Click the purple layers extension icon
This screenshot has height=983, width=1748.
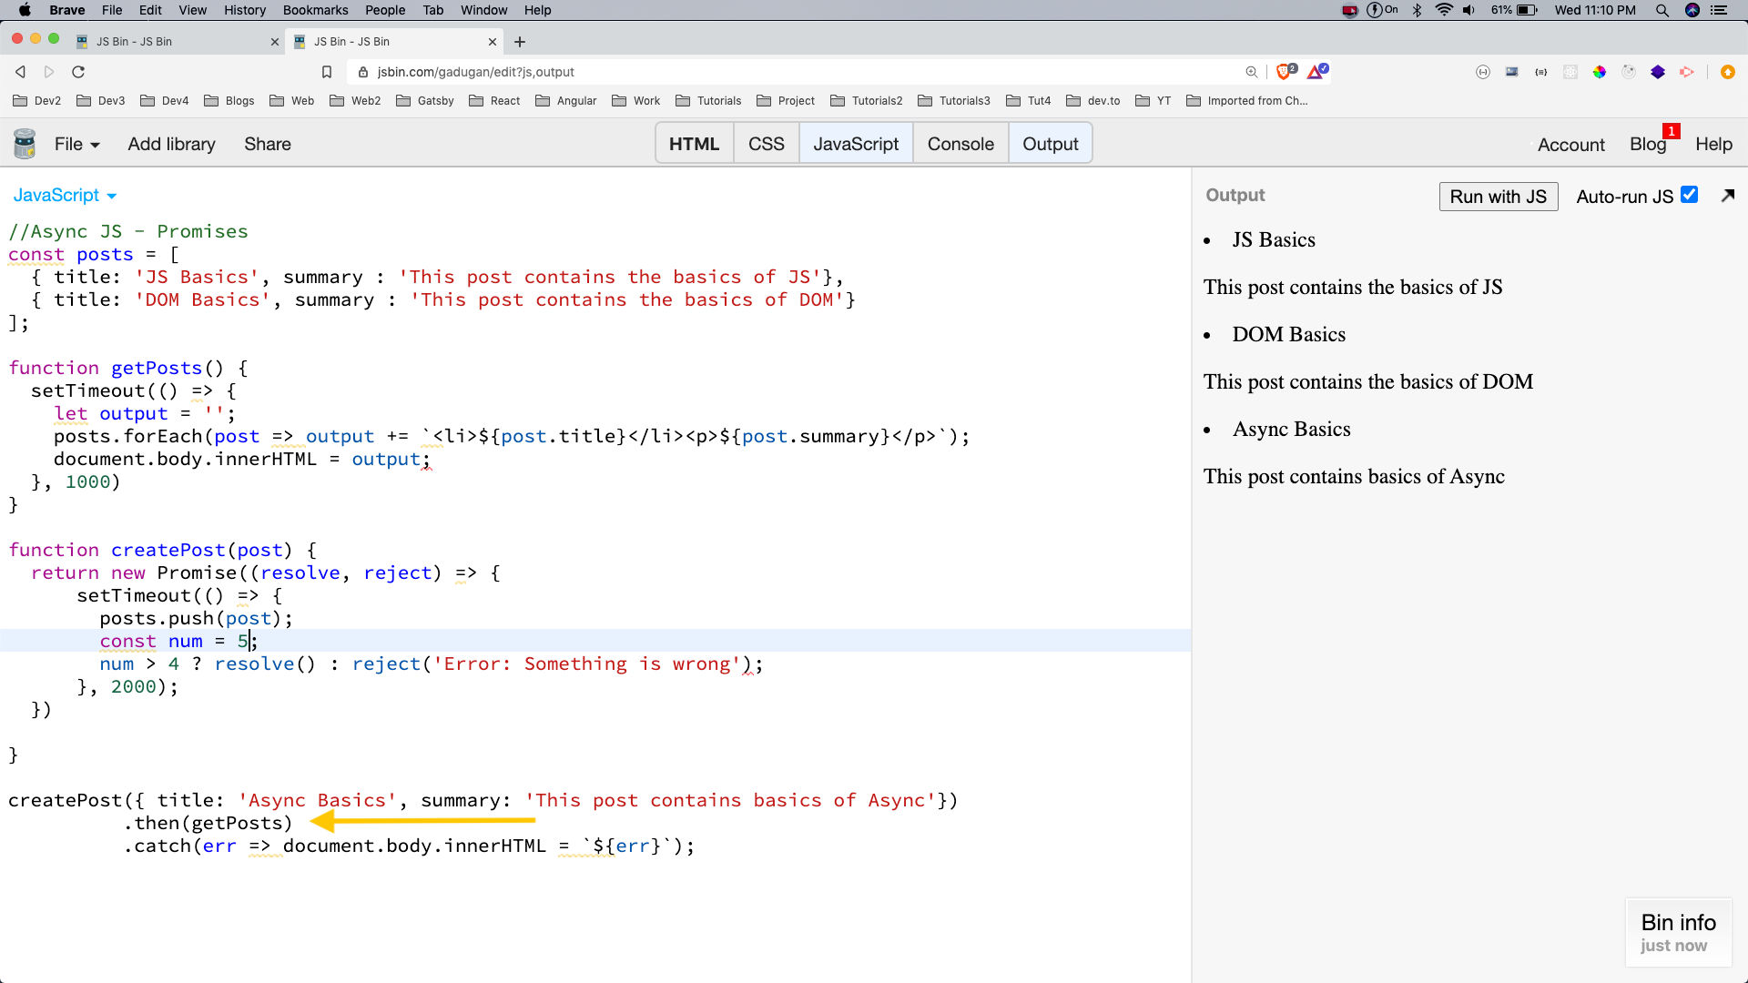(x=1658, y=72)
